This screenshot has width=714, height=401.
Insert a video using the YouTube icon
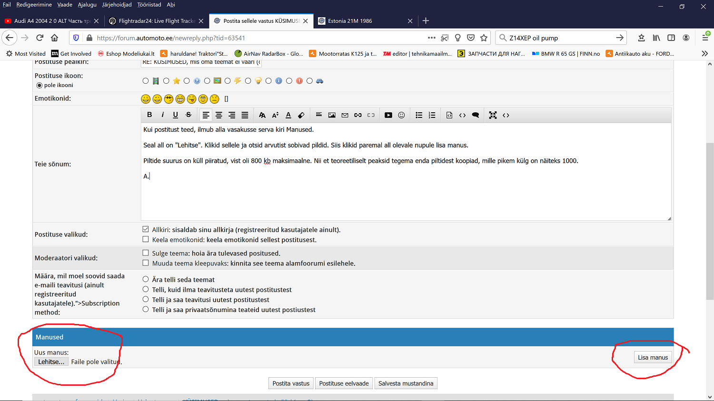388,115
